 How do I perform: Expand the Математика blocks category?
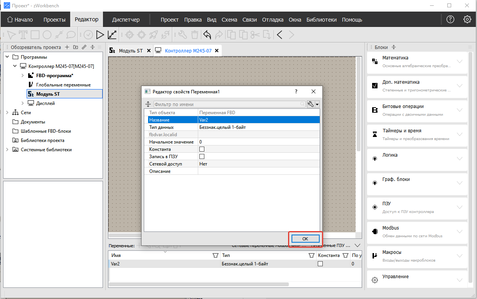pos(459,61)
